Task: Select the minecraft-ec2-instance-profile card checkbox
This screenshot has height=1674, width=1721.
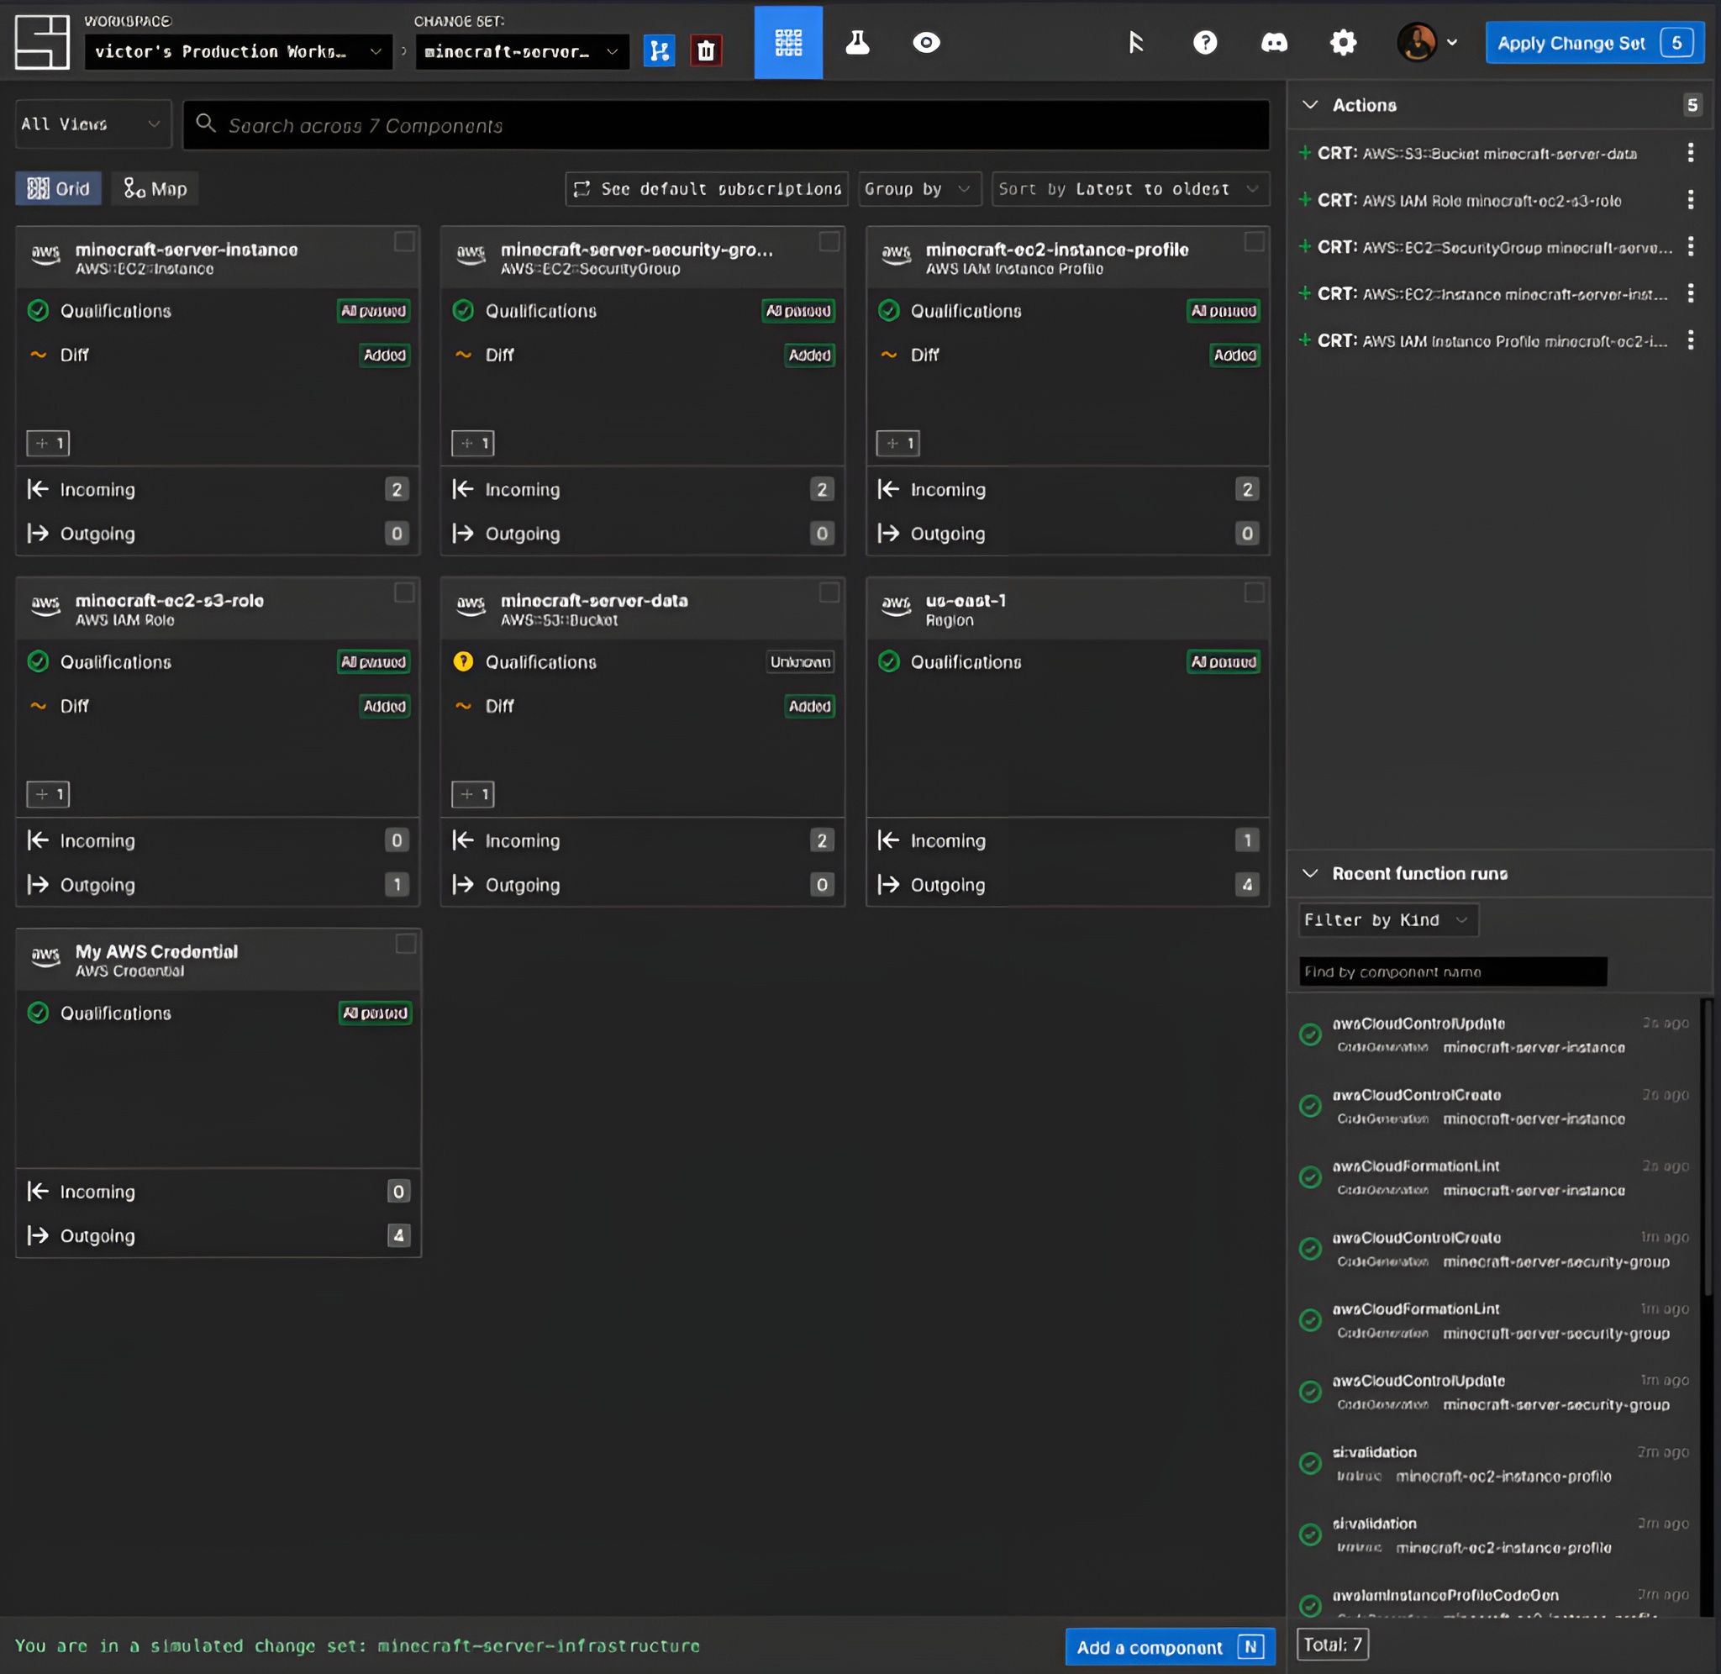Action: (1255, 242)
